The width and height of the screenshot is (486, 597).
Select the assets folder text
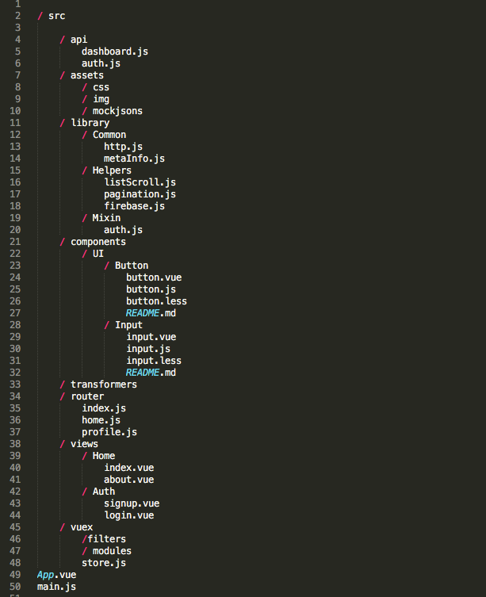pyautogui.click(x=87, y=75)
